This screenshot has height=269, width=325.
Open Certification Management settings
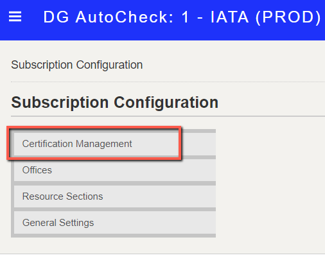115,144
